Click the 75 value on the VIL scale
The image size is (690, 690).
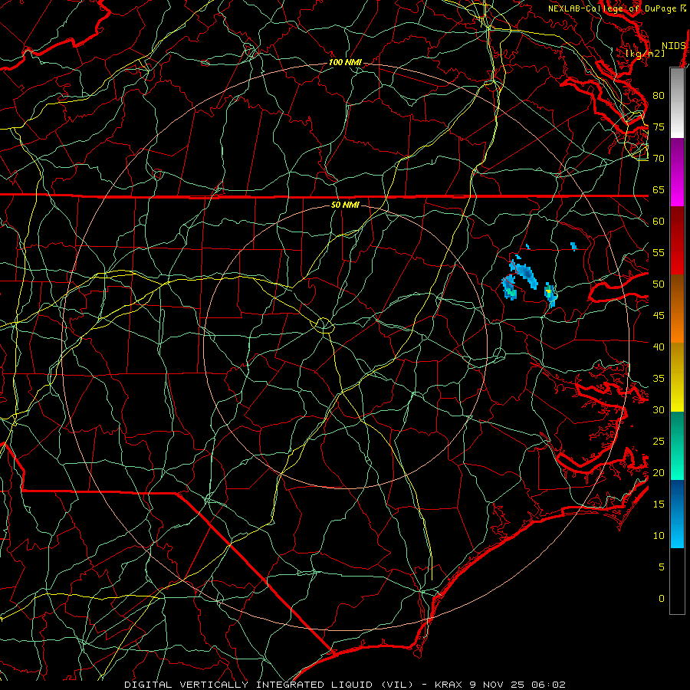pyautogui.click(x=659, y=127)
